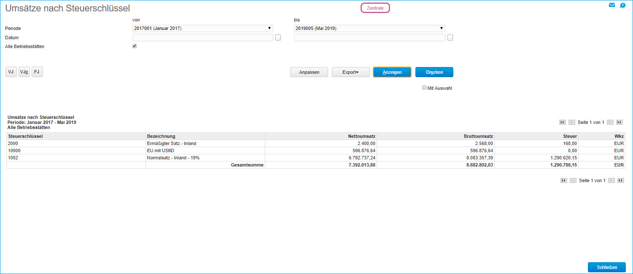This screenshot has width=633, height=274.
Task: Click the Zentrale label at top
Action: tap(375, 8)
